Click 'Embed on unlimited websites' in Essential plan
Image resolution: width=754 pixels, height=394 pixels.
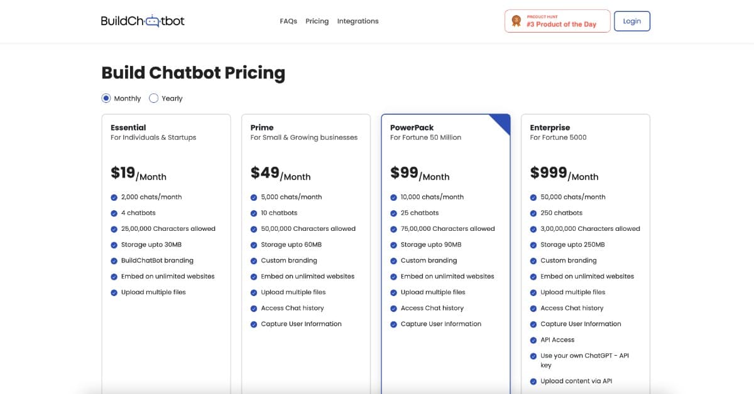pos(168,277)
